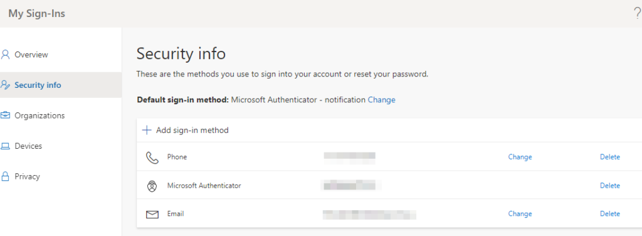Open the Overview menu item
The width and height of the screenshot is (642, 236).
click(31, 55)
